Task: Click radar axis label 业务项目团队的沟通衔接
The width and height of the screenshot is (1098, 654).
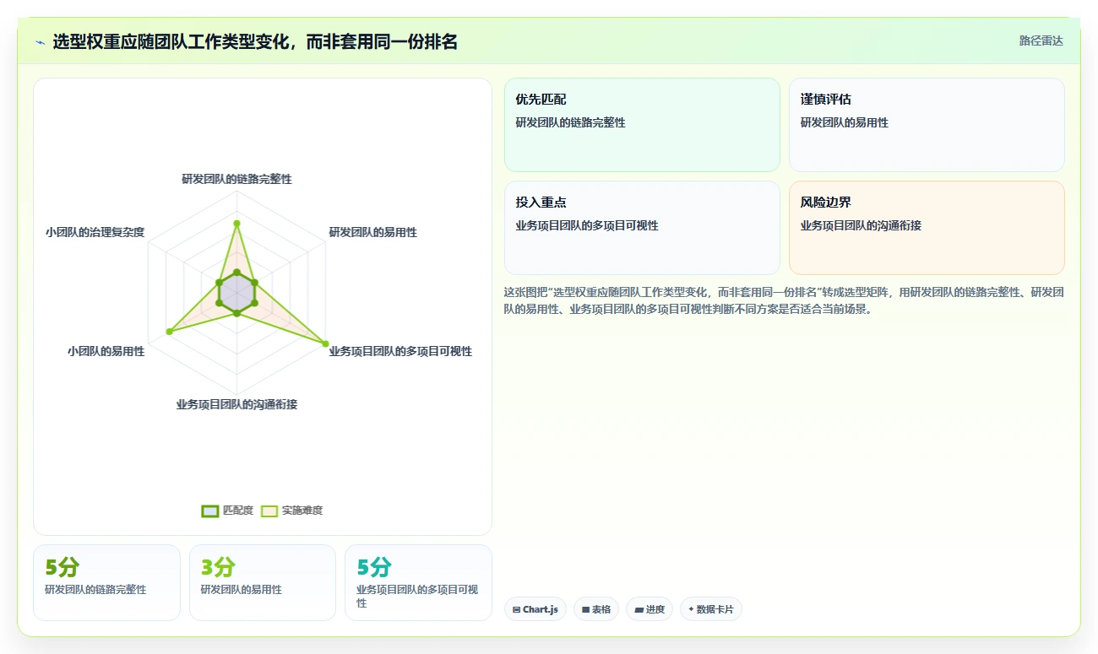Action: [x=236, y=404]
